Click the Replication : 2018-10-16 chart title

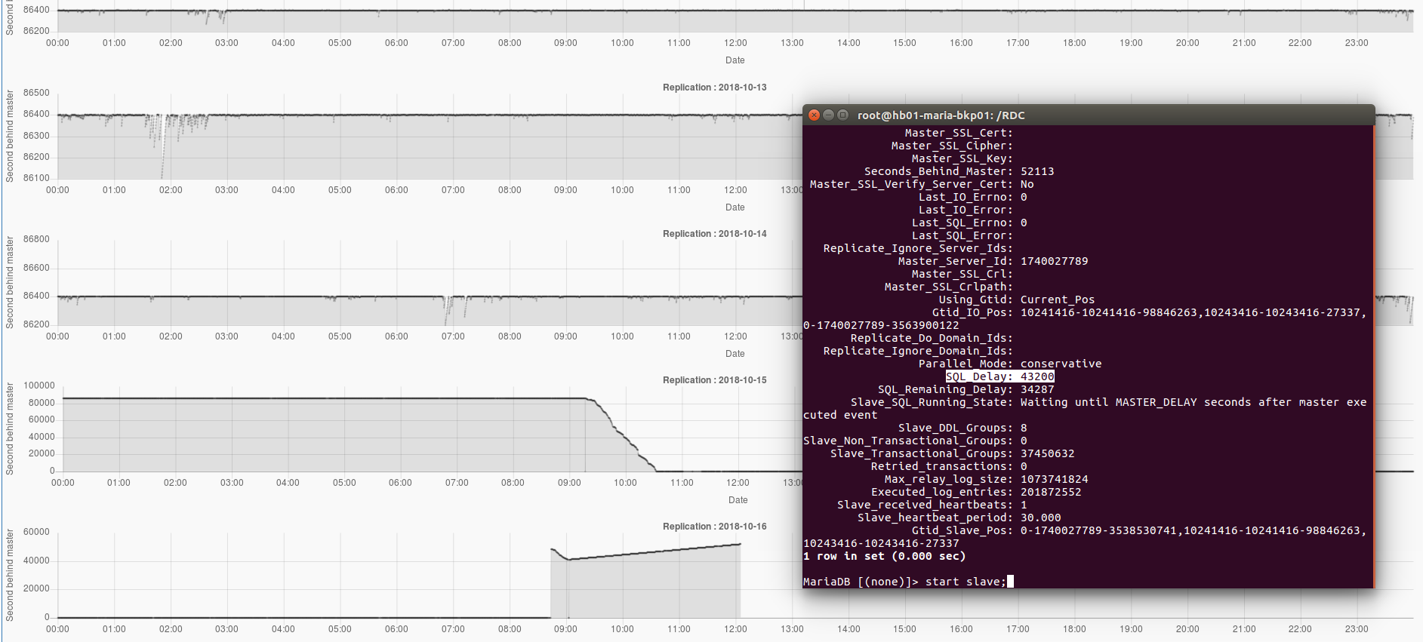click(714, 527)
